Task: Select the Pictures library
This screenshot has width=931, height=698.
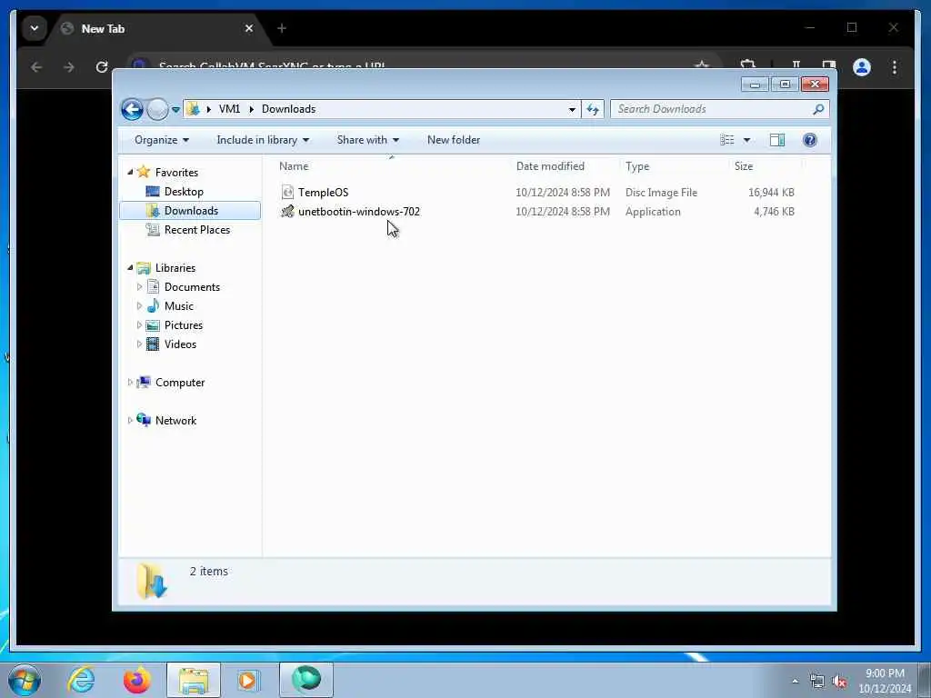Action: [x=184, y=325]
